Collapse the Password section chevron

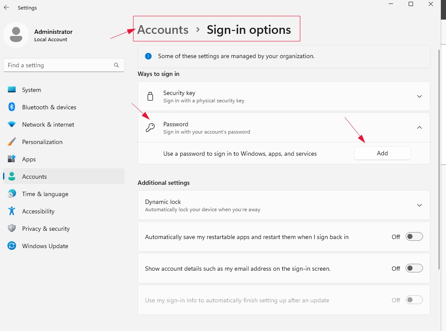419,128
